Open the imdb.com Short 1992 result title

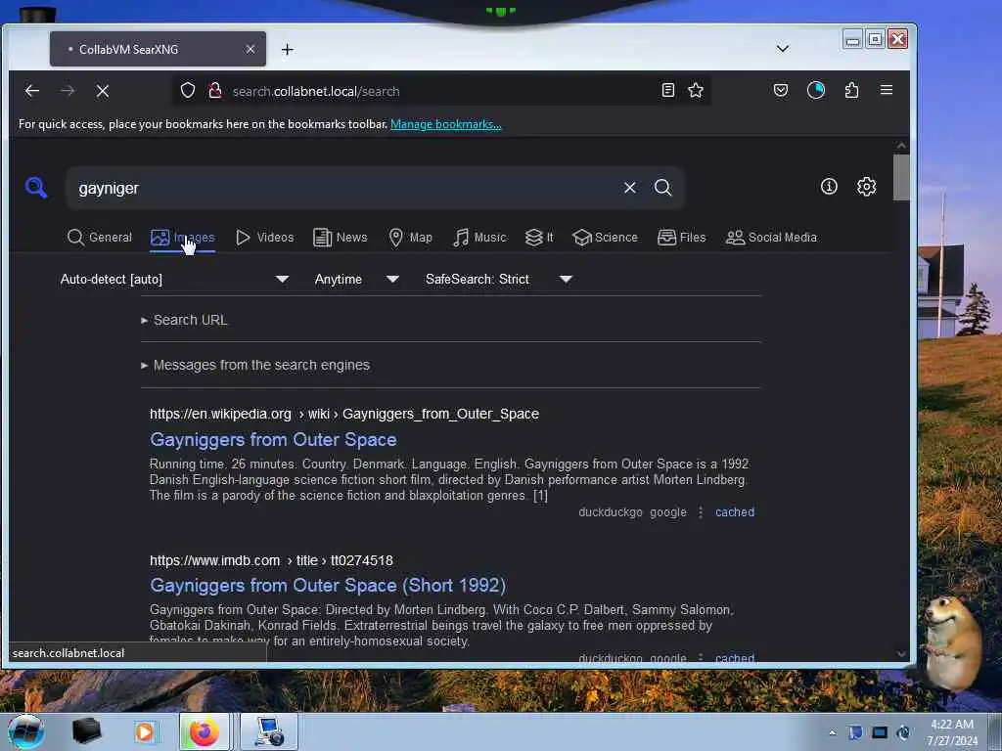tap(328, 585)
